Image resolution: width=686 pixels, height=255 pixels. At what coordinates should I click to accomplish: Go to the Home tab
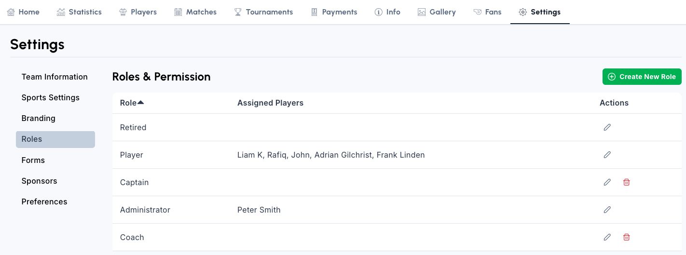coord(23,12)
